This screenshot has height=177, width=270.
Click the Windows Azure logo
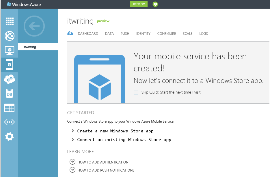(x=24, y=5)
